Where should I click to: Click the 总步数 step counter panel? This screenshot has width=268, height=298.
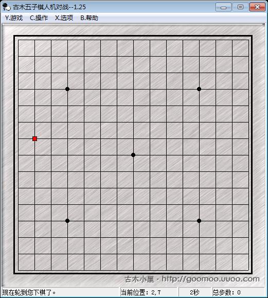tap(239, 292)
